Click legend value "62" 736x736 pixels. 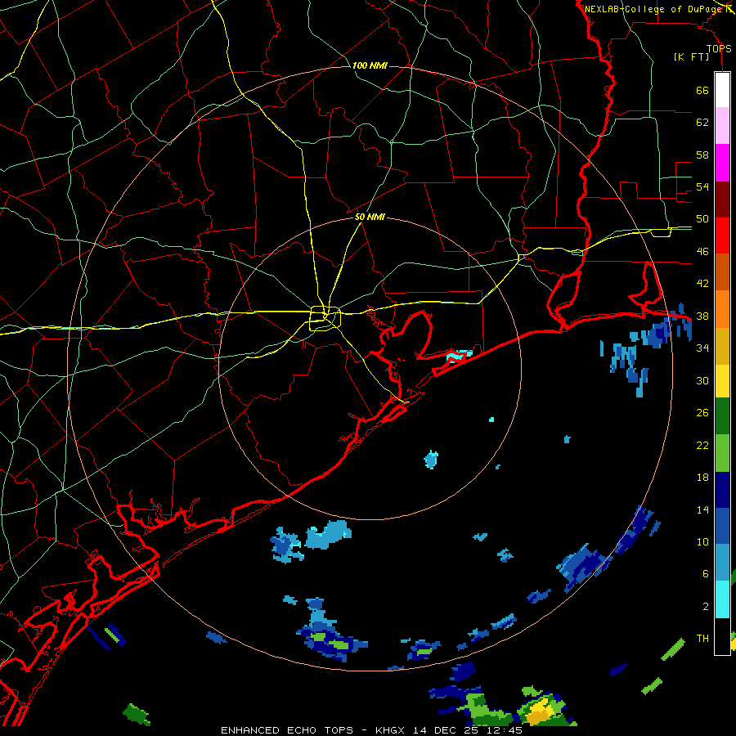pyautogui.click(x=702, y=123)
